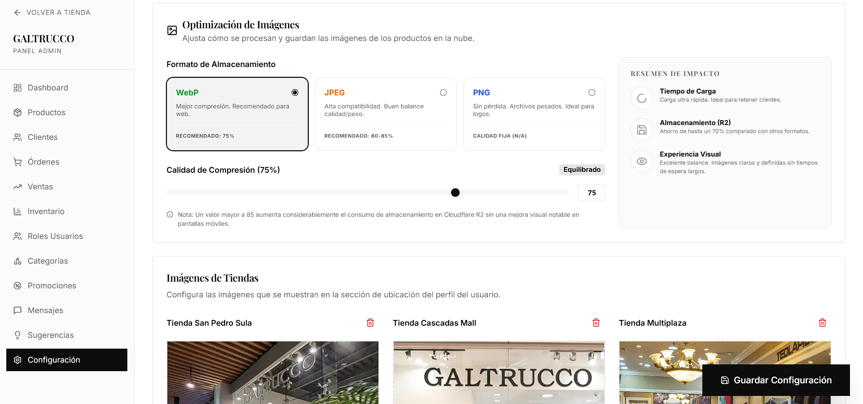This screenshot has width=863, height=404.
Task: Click the compression quality slider handle
Action: [x=455, y=193]
